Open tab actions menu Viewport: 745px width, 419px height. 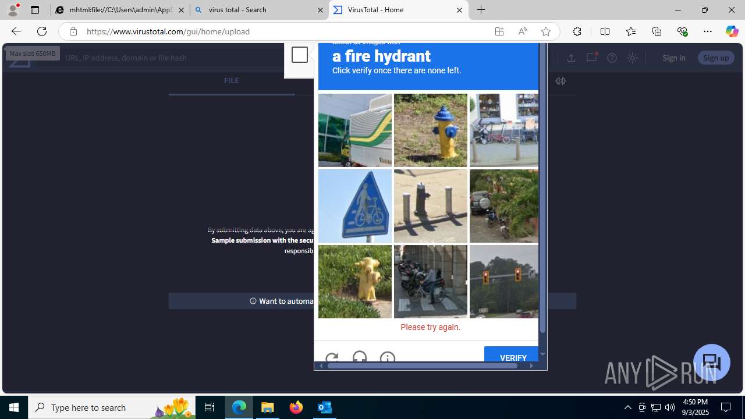(35, 10)
